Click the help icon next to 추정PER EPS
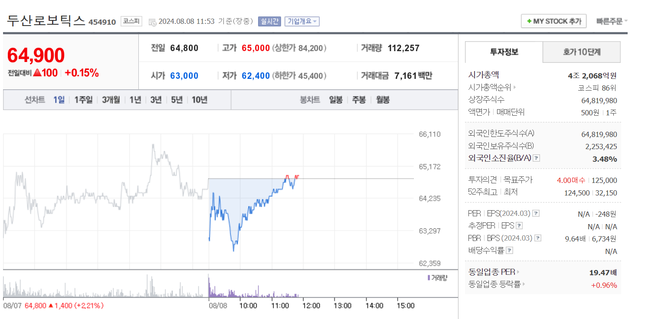658x319 pixels. pyautogui.click(x=519, y=225)
